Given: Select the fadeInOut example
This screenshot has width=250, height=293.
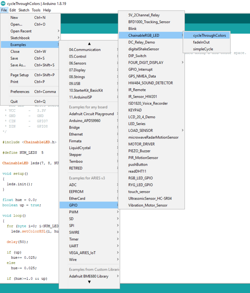Looking at the screenshot, I should pyautogui.click(x=201, y=42).
